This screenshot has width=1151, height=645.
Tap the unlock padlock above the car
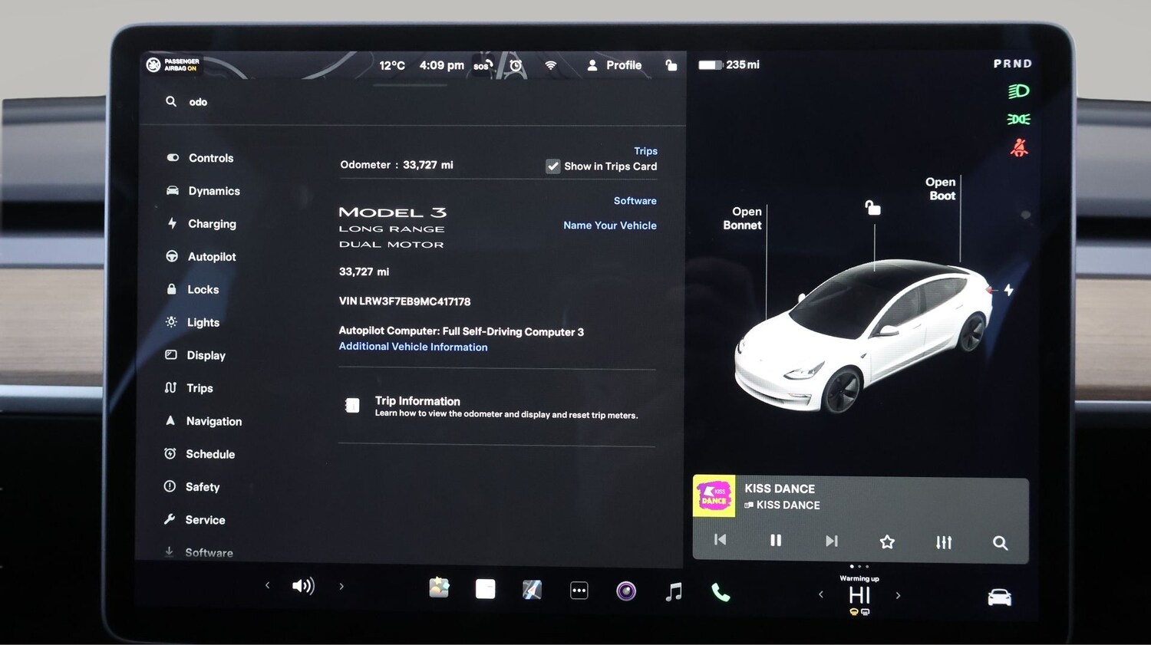tap(873, 208)
